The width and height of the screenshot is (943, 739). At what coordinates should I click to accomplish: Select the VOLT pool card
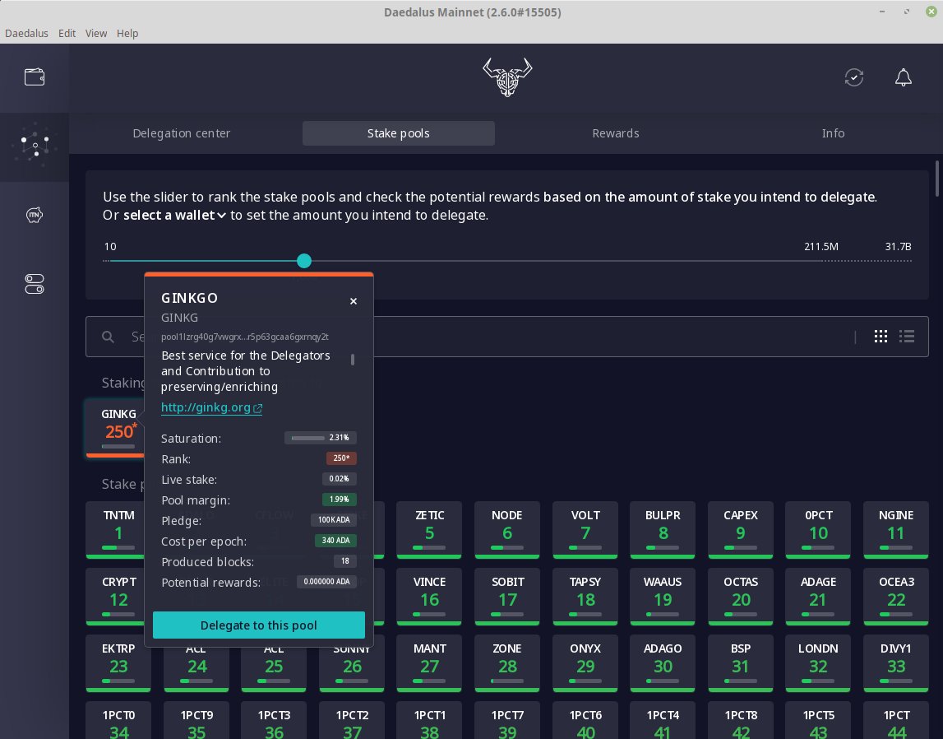[x=585, y=530]
